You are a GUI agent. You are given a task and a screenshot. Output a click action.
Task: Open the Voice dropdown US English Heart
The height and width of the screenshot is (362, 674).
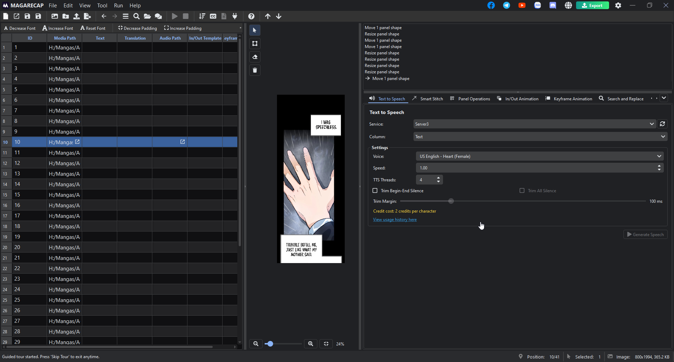click(540, 156)
